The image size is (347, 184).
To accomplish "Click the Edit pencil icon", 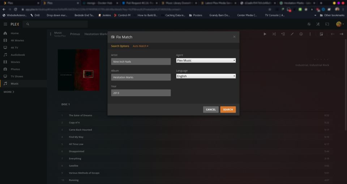I will coord(292,34).
